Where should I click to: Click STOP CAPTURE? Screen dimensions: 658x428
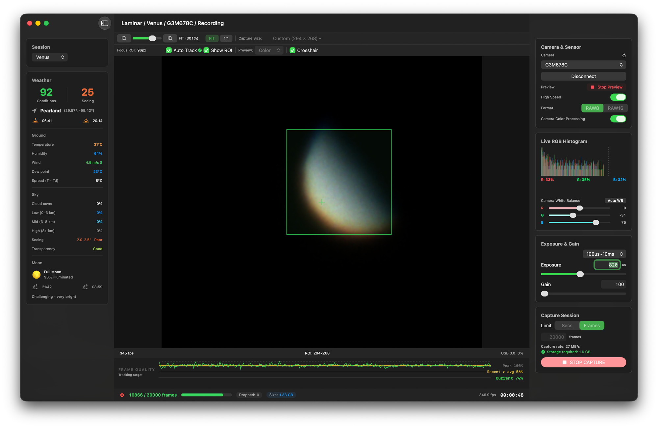coord(583,363)
